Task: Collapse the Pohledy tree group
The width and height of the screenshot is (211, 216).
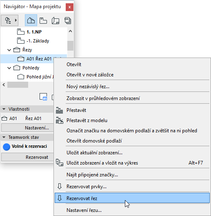Action: point(9,68)
